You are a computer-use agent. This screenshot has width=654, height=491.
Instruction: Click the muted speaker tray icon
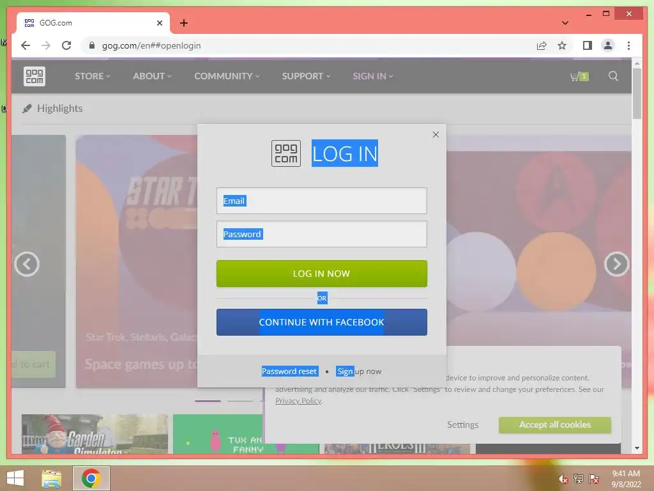coord(563,479)
